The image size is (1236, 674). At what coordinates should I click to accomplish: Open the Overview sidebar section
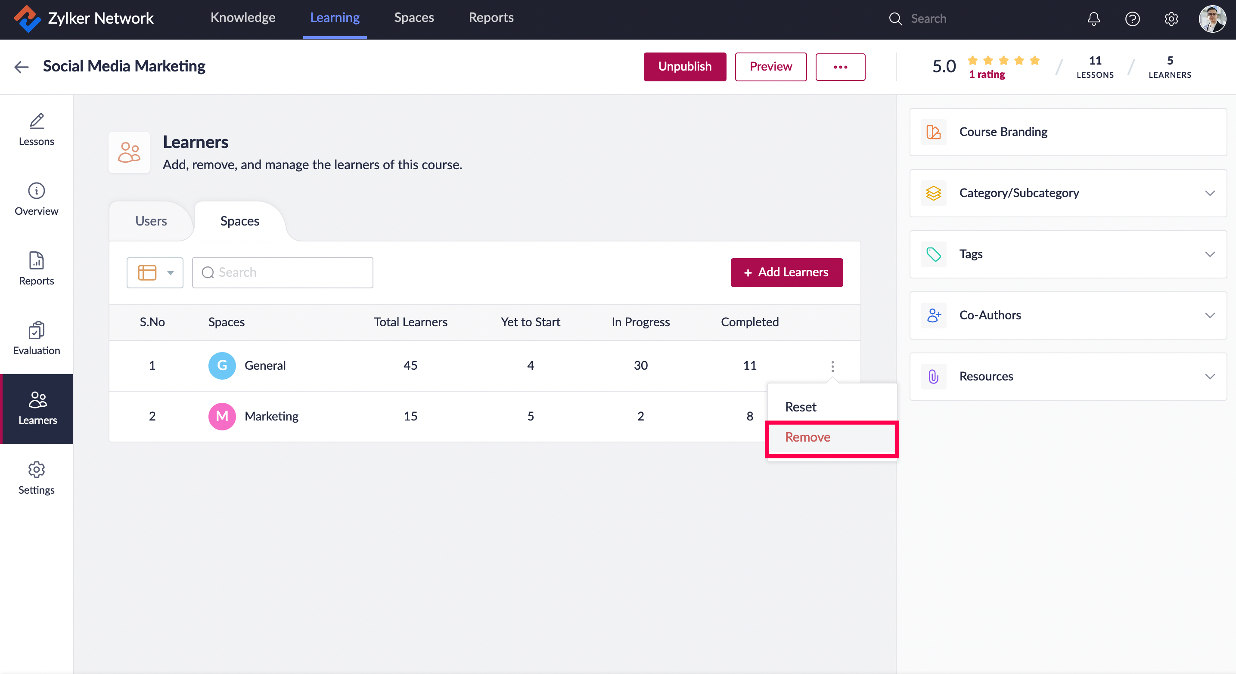(37, 199)
